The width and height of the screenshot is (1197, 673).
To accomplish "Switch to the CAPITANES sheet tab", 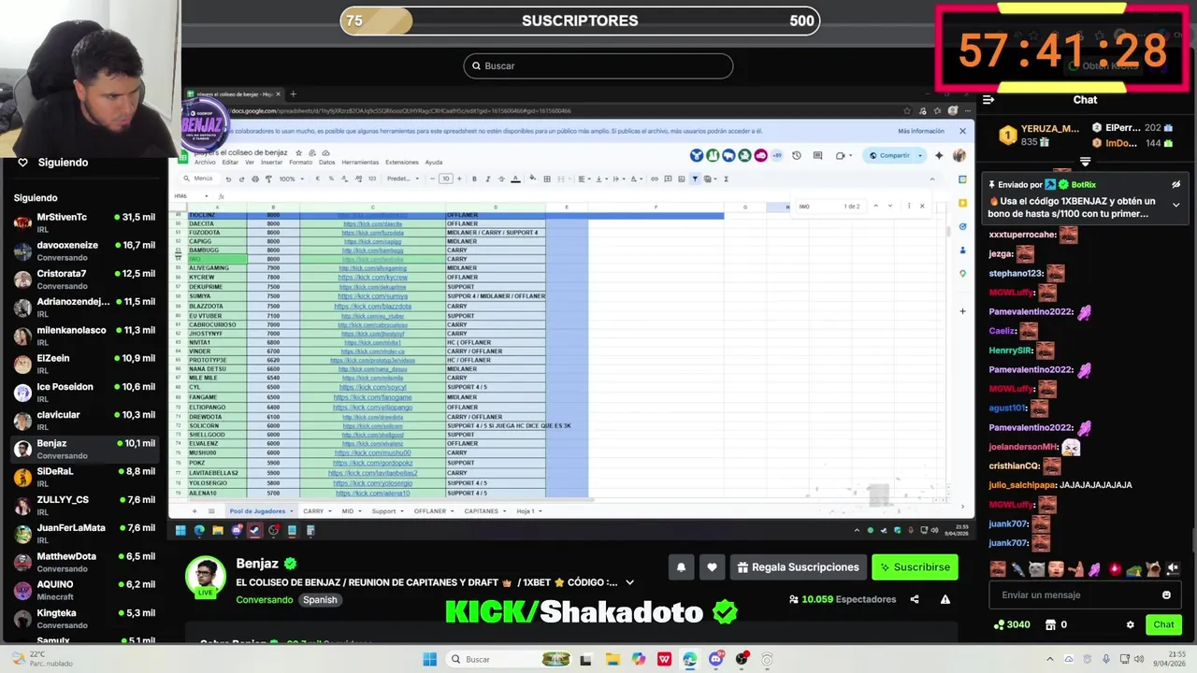I will click(482, 511).
